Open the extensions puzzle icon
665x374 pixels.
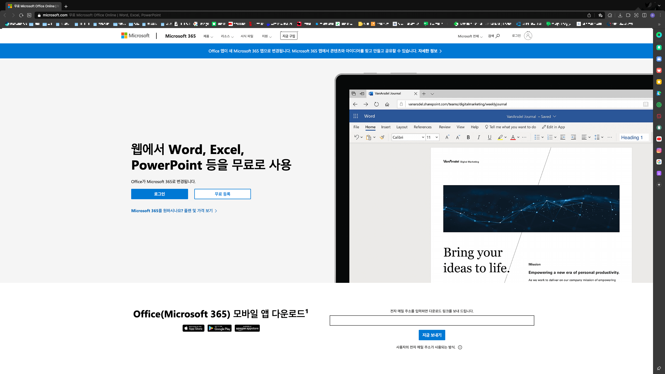(x=610, y=15)
